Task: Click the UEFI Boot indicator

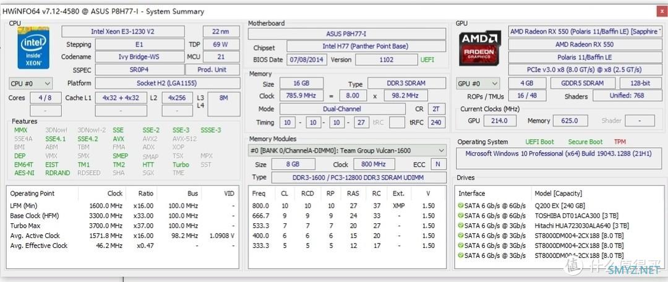Action: tap(540, 142)
